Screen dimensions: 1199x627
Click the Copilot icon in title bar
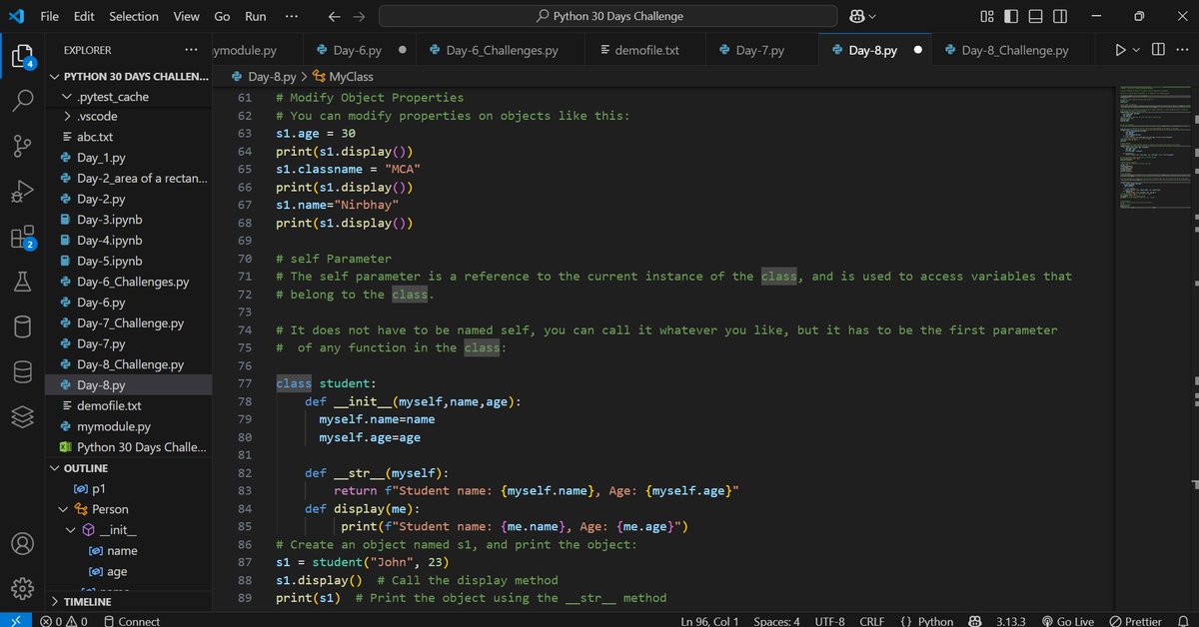[856, 16]
